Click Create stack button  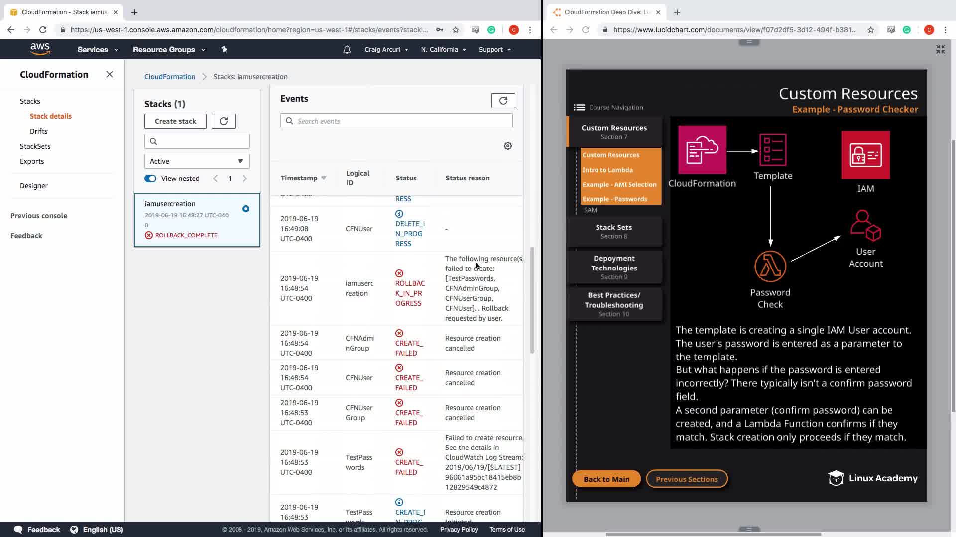pyautogui.click(x=175, y=121)
